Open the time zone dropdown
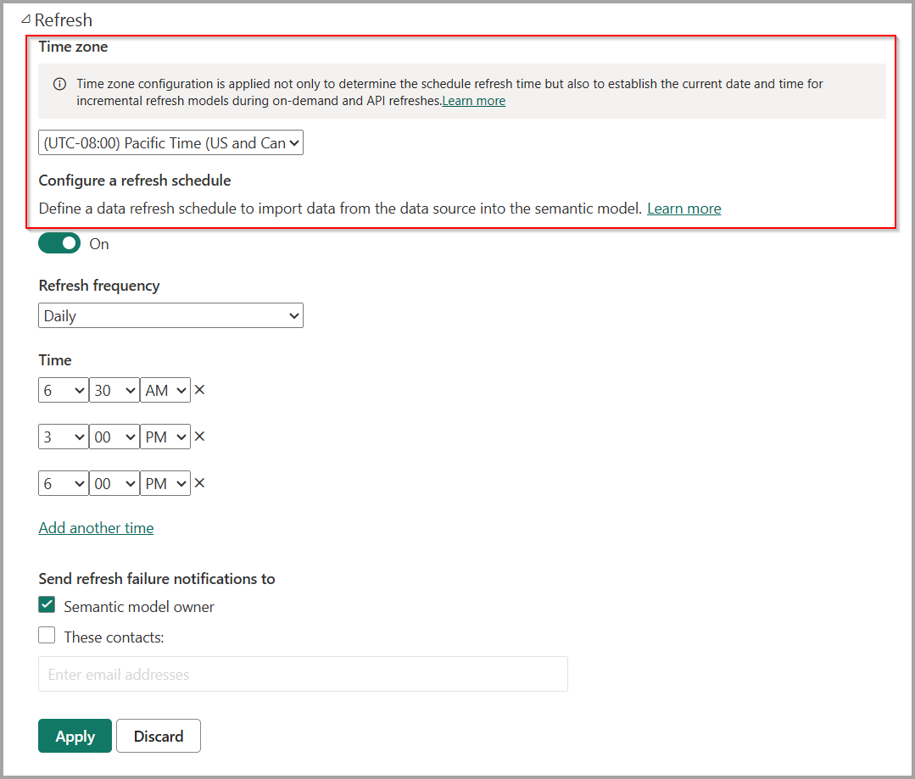This screenshot has width=915, height=779. (x=170, y=142)
